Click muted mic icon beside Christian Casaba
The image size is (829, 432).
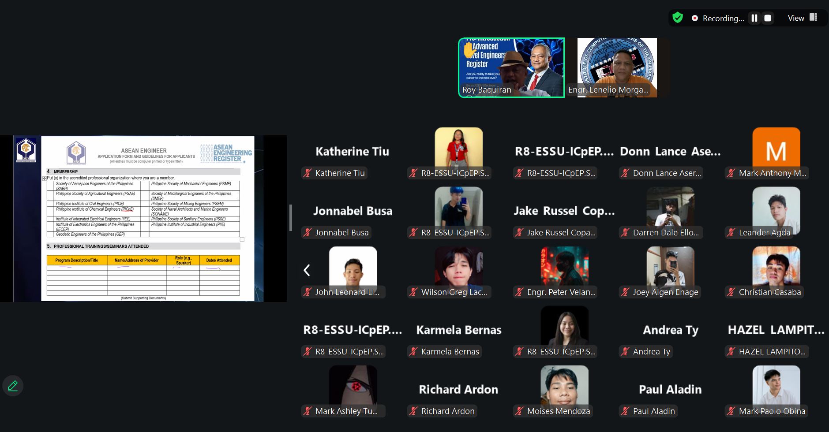731,292
